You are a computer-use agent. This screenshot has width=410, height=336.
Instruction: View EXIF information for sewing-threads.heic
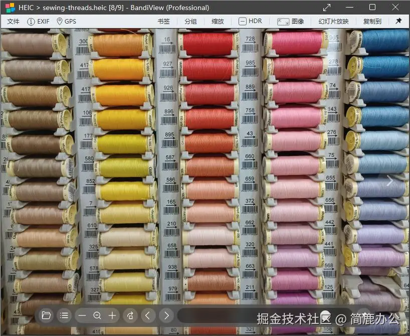39,21
